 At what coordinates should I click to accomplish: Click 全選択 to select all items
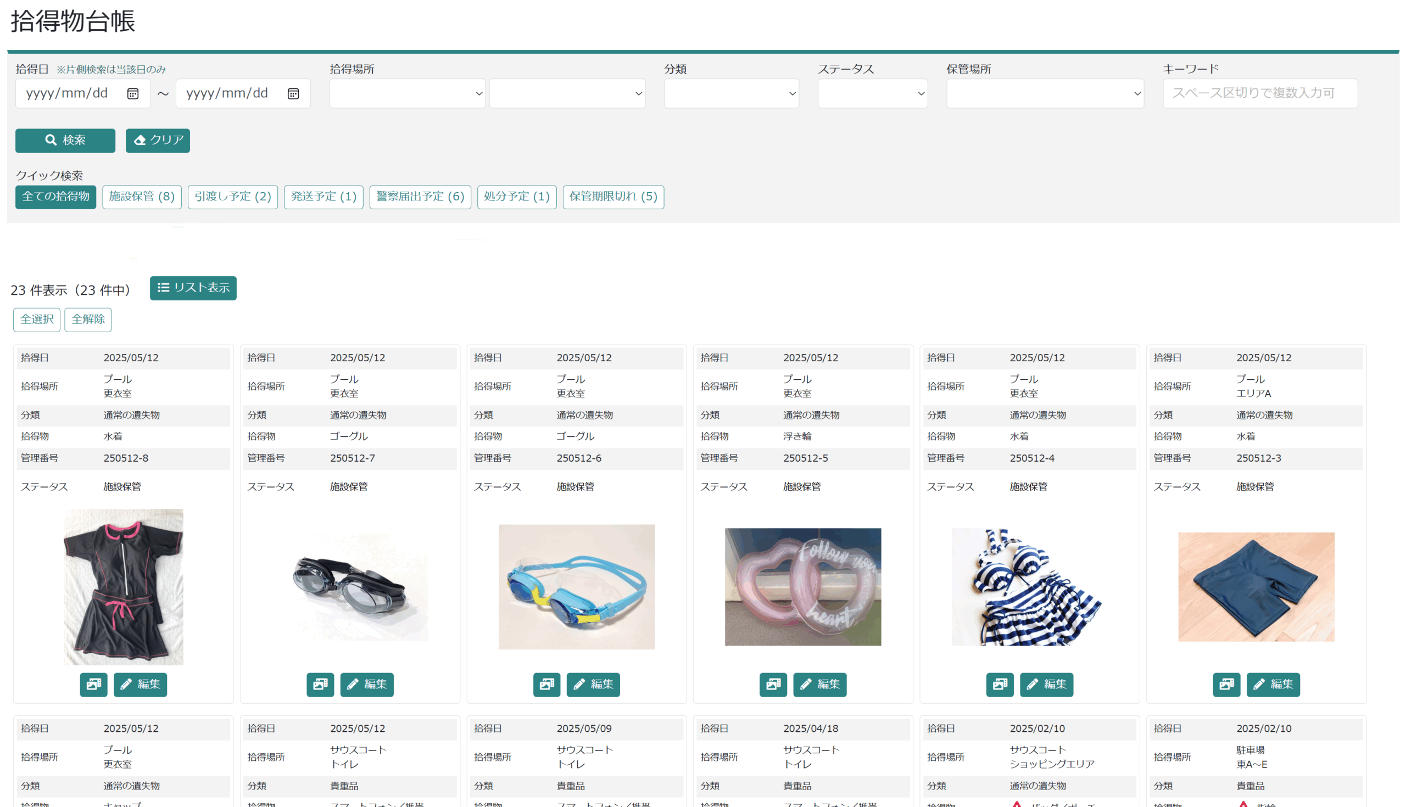click(37, 320)
